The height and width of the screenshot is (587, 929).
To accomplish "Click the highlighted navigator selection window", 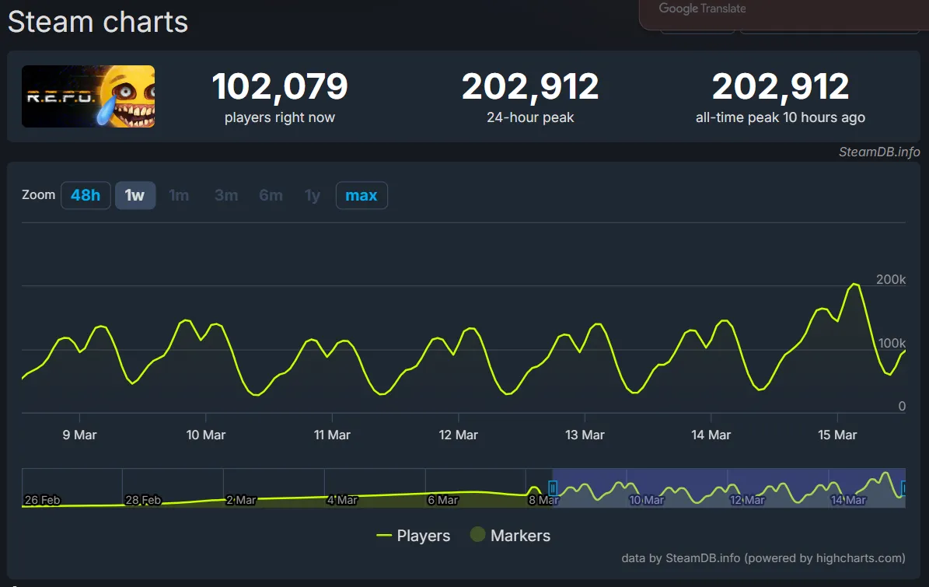I will pos(728,487).
